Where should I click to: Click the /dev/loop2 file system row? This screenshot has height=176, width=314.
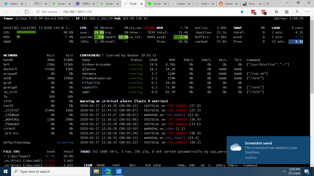(38, 156)
